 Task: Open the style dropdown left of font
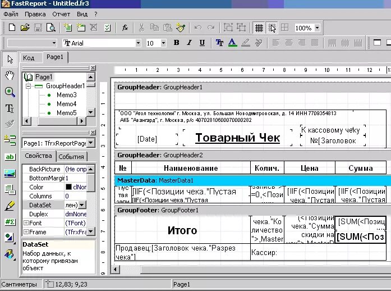pos(54,43)
